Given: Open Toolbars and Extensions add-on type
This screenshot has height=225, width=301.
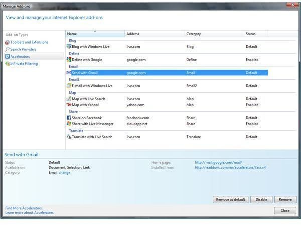Looking at the screenshot, I should 29,42.
